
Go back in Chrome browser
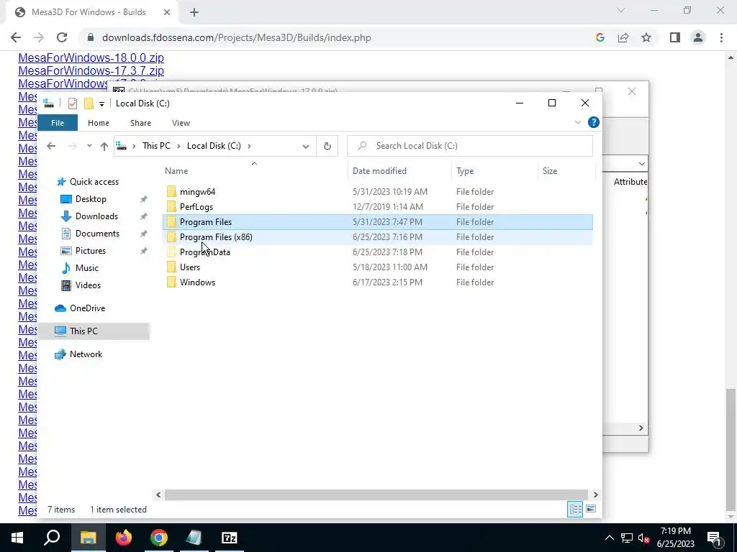[16, 37]
